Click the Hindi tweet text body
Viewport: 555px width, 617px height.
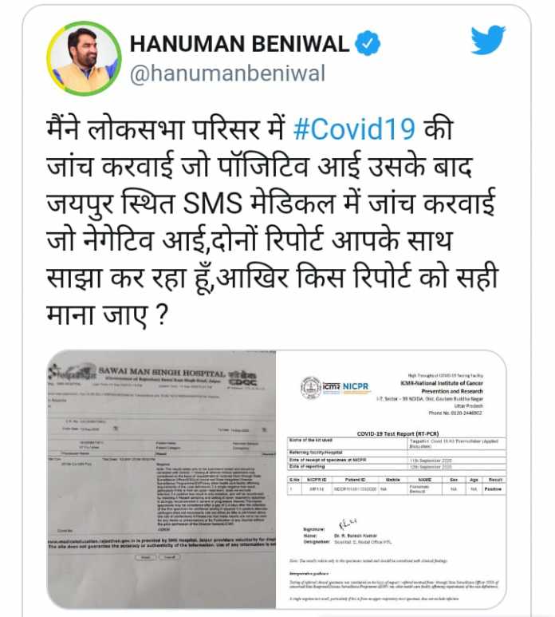point(272,222)
